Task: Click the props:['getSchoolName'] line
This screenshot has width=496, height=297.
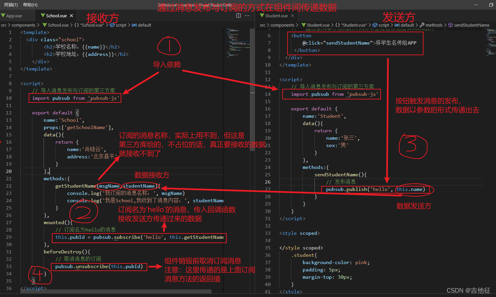Action: (78, 127)
